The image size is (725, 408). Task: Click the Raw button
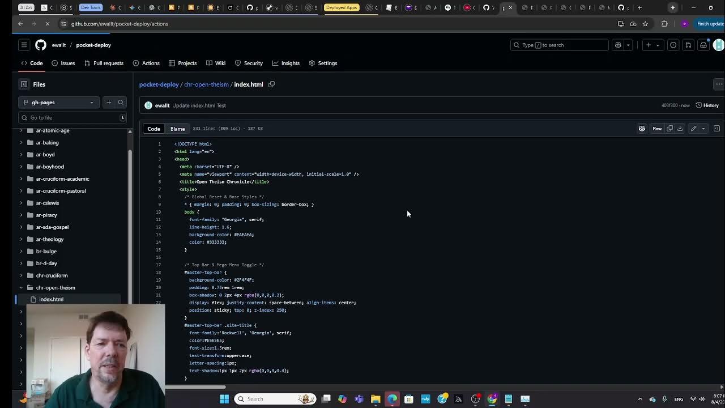click(657, 129)
